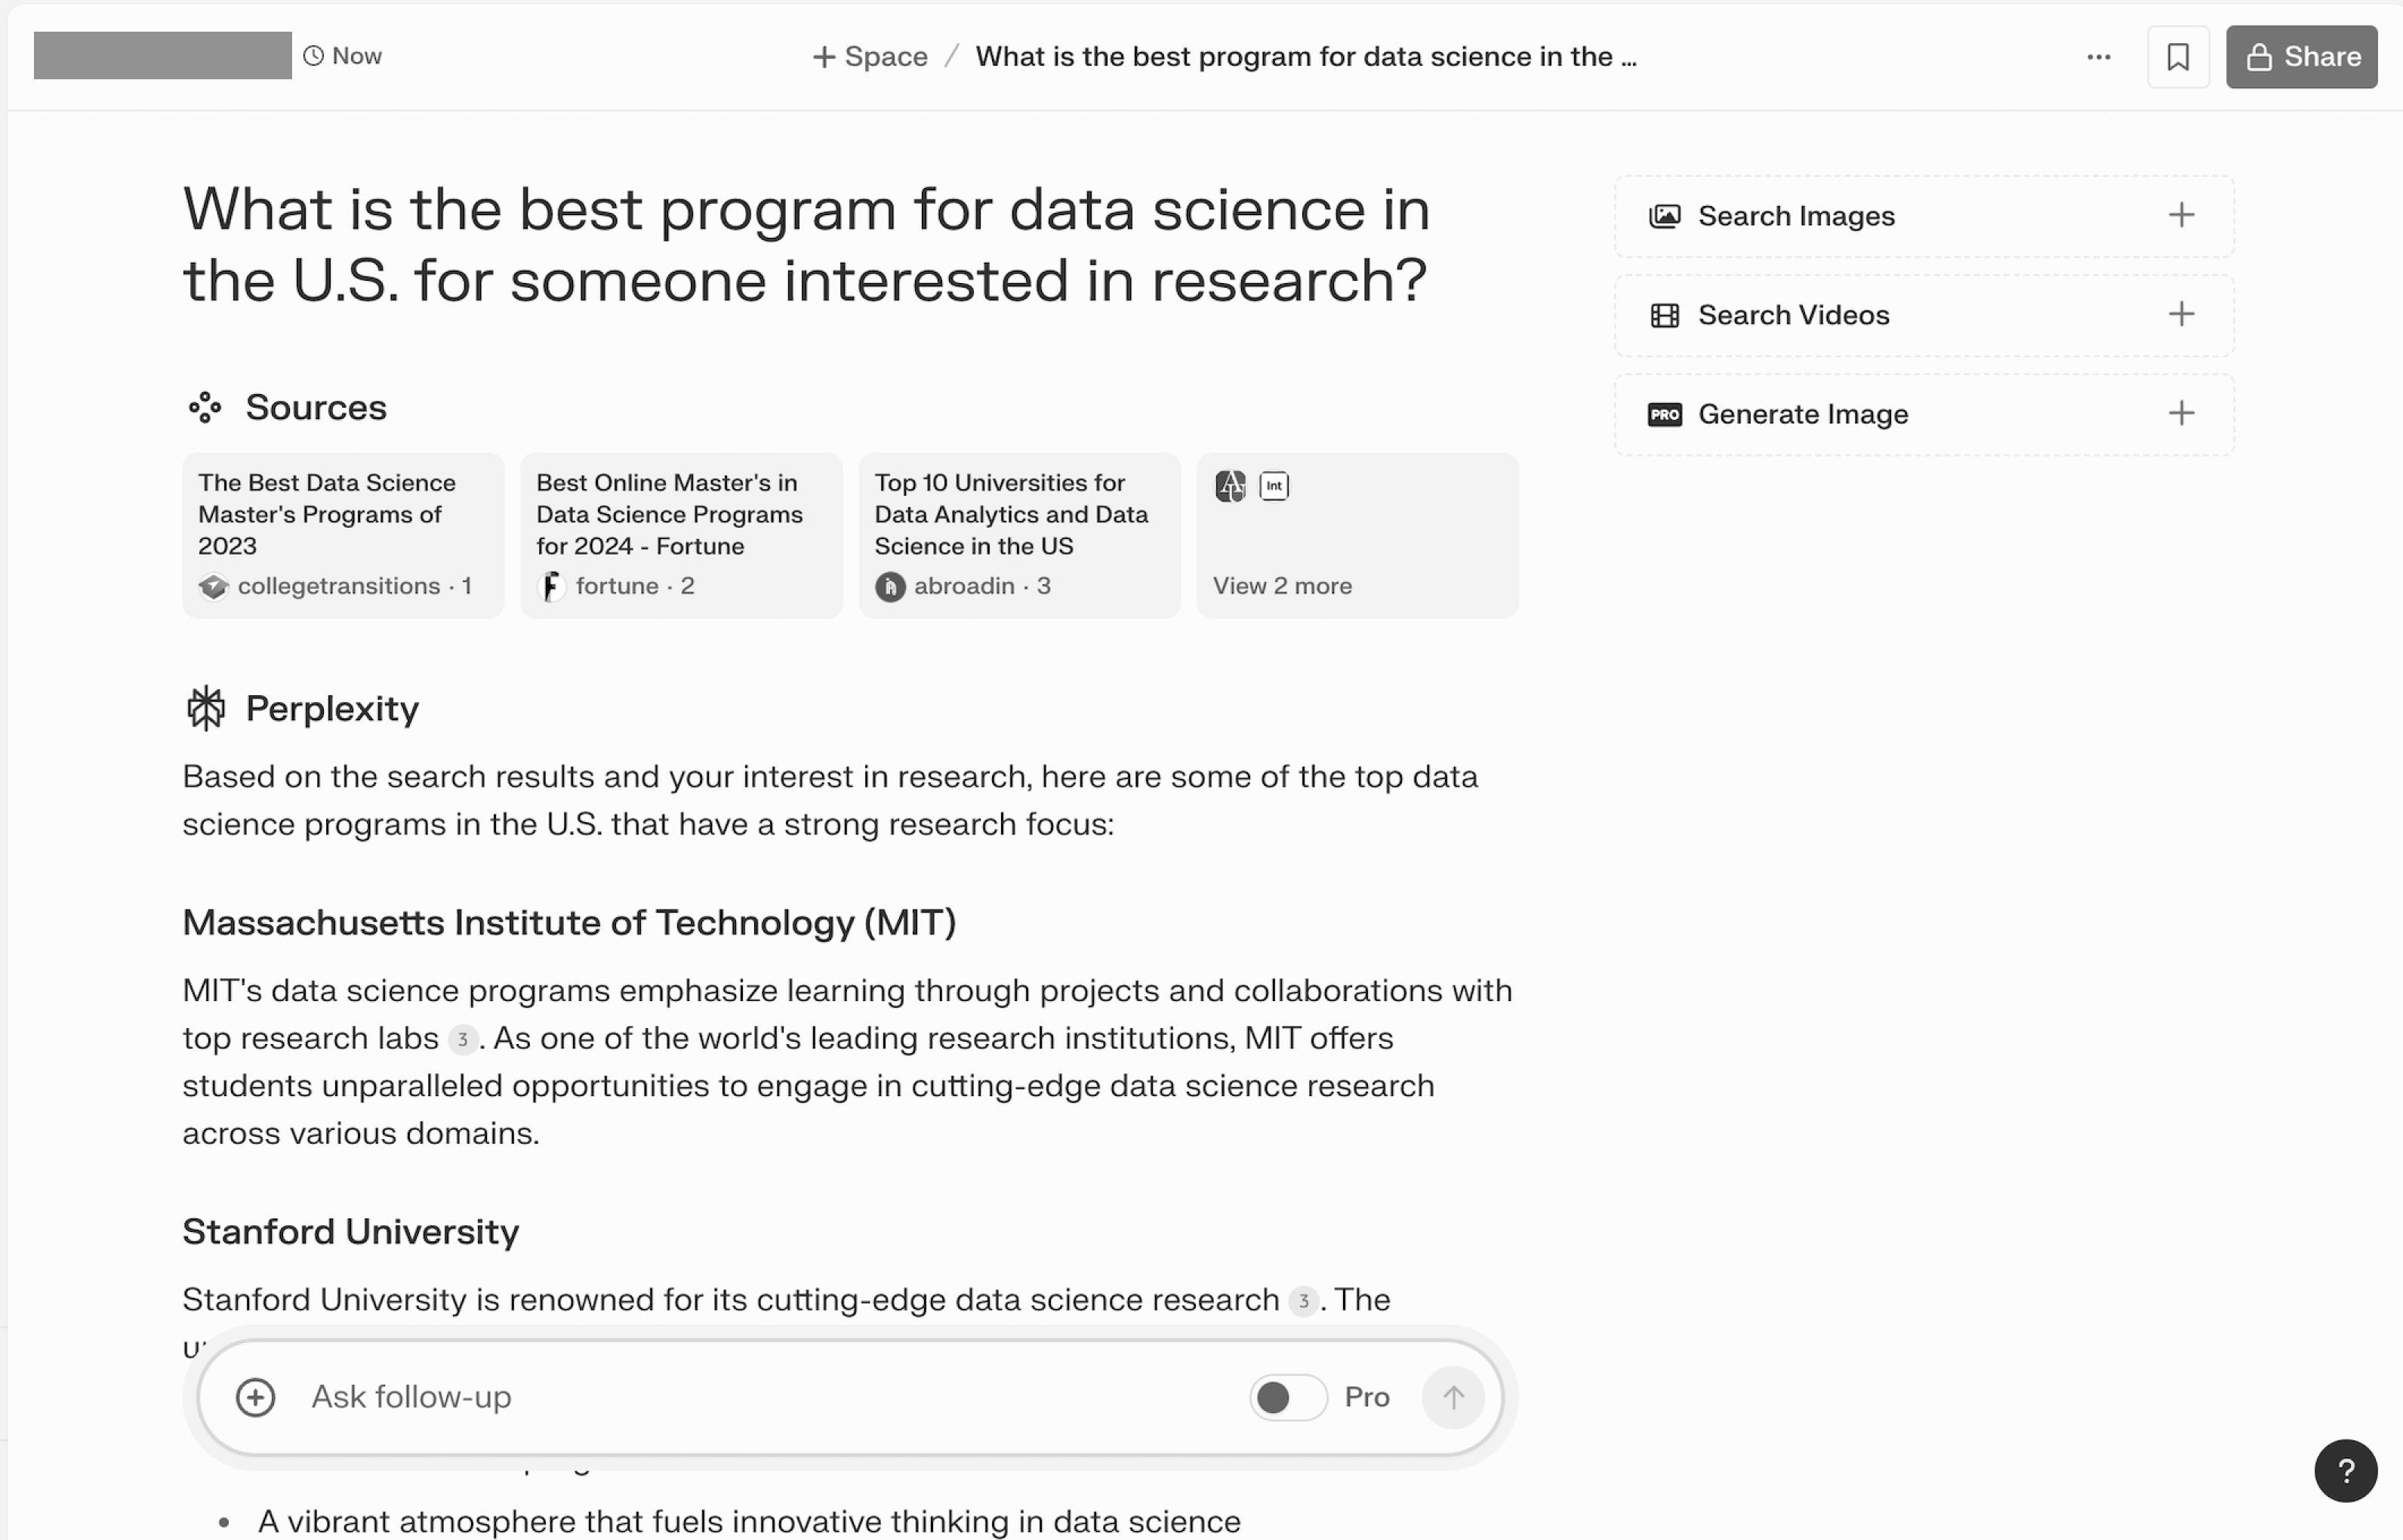Open the three-dots more options menu

pyautogui.click(x=2098, y=57)
